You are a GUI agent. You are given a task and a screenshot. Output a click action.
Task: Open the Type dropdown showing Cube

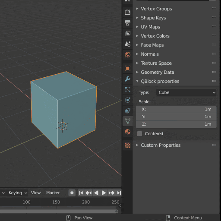tap(186, 92)
